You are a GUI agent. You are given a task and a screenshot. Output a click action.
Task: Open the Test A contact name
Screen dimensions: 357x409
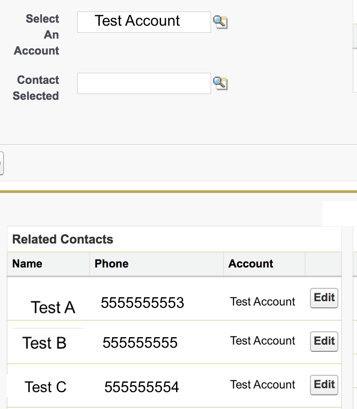(x=53, y=307)
